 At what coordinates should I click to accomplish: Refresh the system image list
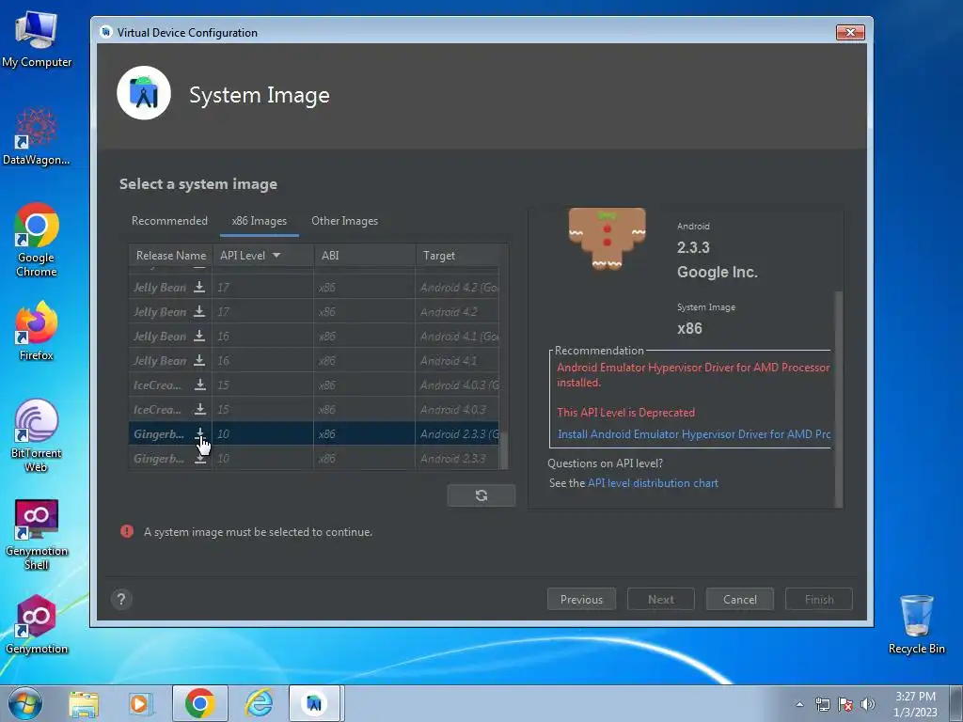(481, 495)
